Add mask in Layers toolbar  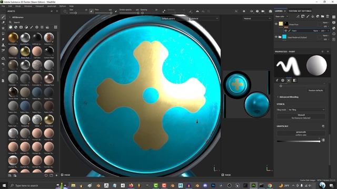coord(303,16)
